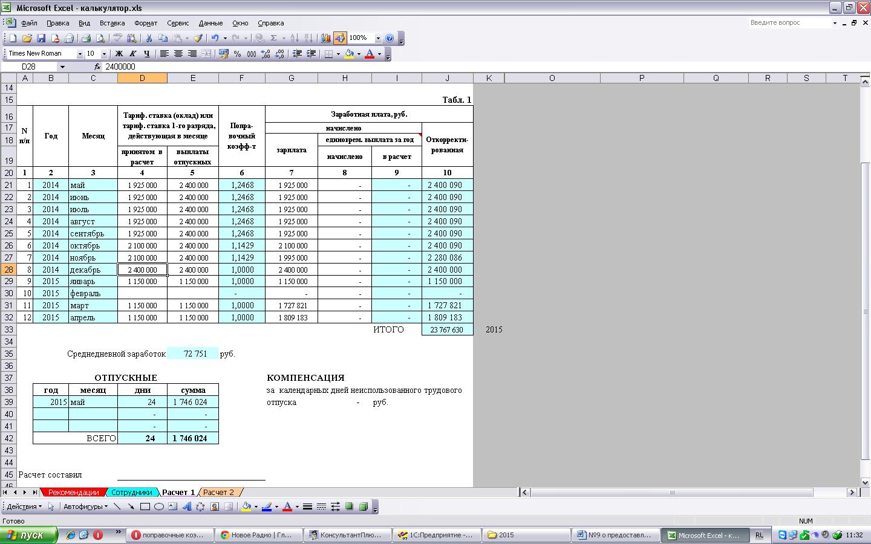Open Пуск start button
871x544 pixels.
(x=29, y=535)
